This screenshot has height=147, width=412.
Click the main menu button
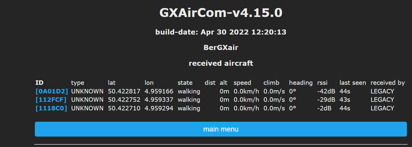[x=221, y=129]
